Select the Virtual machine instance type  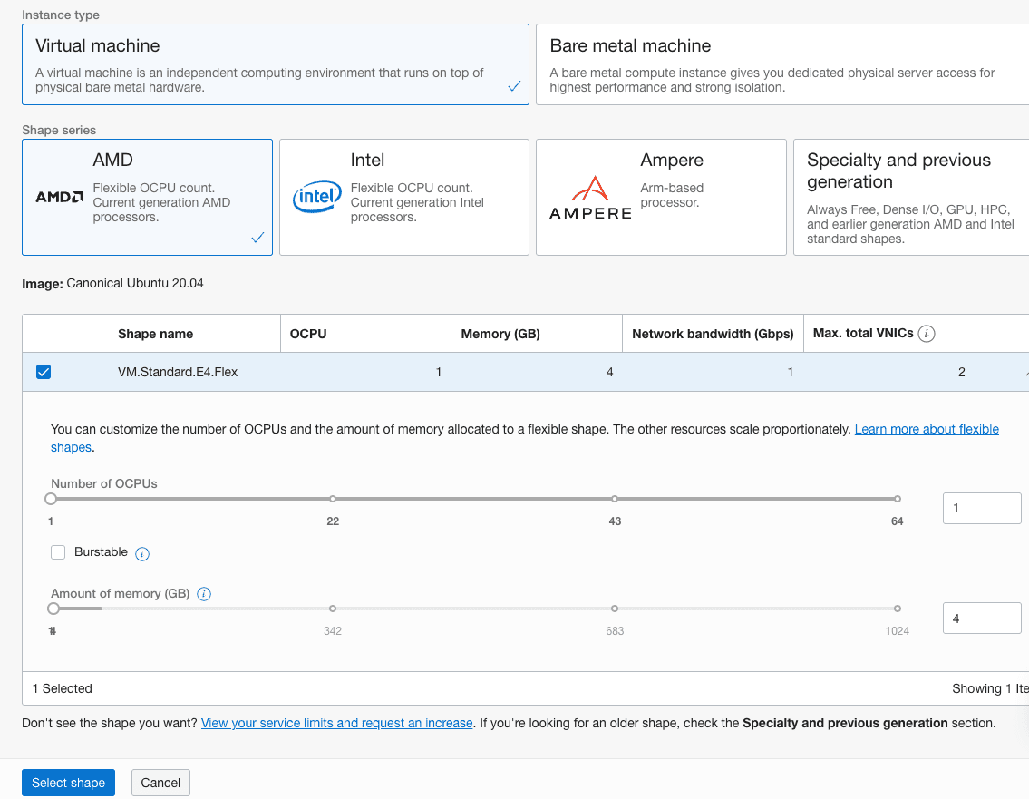tap(275, 64)
